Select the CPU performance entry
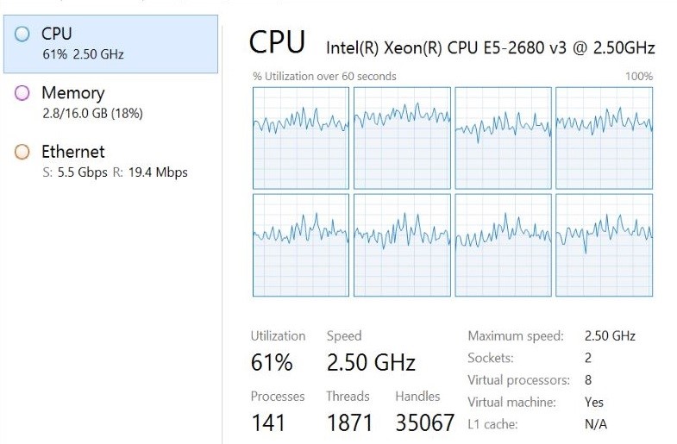This screenshot has height=444, width=677. pyautogui.click(x=110, y=43)
